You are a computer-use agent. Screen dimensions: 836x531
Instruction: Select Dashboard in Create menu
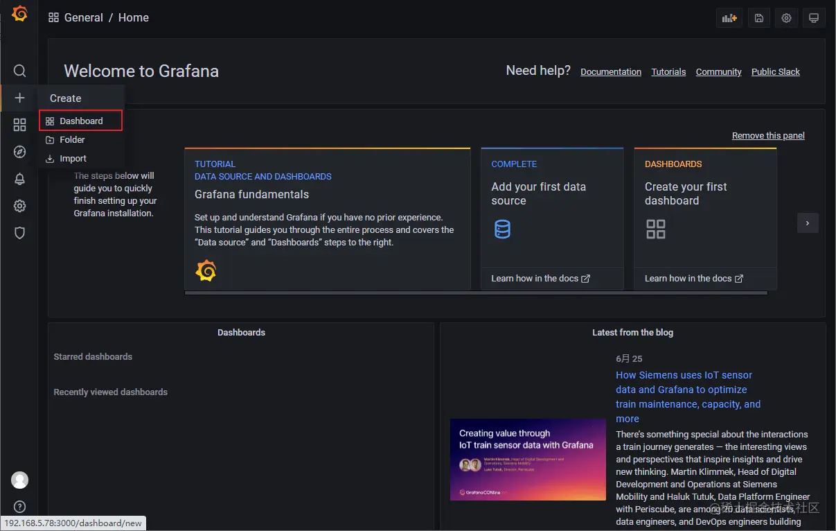pos(81,121)
